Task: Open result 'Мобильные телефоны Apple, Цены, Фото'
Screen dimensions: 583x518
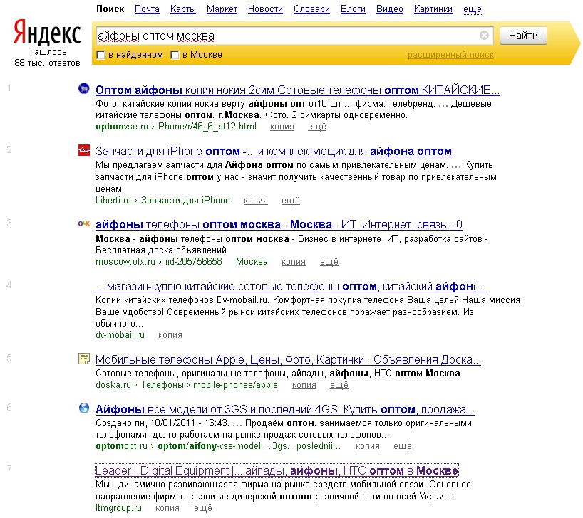Action: pyautogui.click(x=288, y=360)
